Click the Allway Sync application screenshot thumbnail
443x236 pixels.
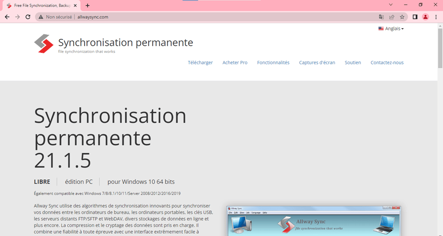314,221
